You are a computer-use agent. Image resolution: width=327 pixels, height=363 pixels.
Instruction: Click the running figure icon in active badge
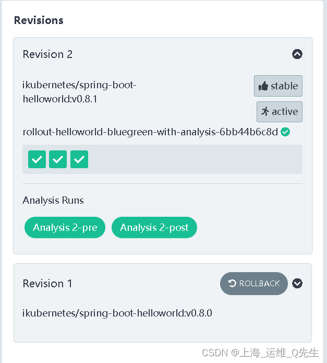point(265,111)
